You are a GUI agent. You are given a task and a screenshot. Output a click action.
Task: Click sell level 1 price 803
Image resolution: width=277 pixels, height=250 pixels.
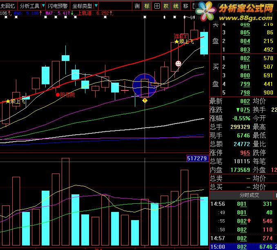[245, 50]
